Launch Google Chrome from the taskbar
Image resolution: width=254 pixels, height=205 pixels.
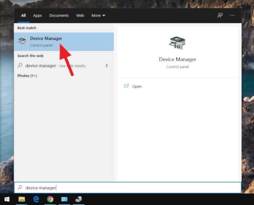(x=50, y=199)
